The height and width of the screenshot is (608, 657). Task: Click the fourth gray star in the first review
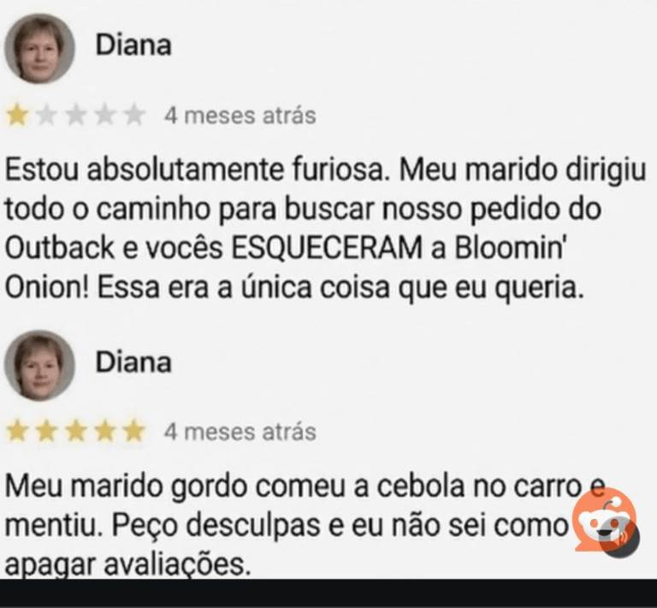(x=105, y=116)
